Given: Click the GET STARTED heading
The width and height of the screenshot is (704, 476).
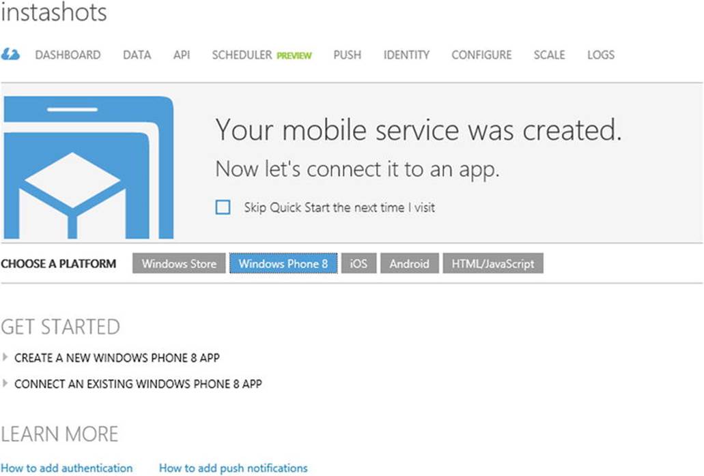Looking at the screenshot, I should [x=61, y=327].
